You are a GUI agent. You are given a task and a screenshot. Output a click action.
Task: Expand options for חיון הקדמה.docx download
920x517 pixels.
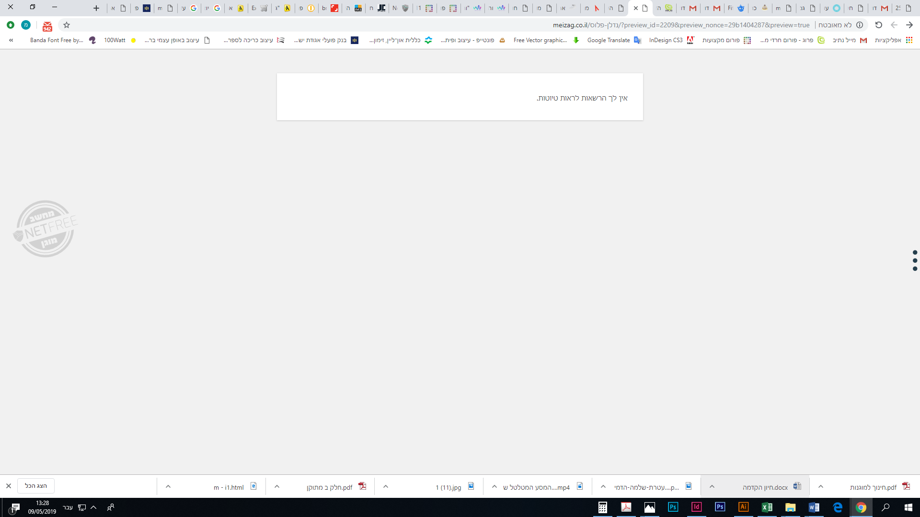(x=712, y=487)
